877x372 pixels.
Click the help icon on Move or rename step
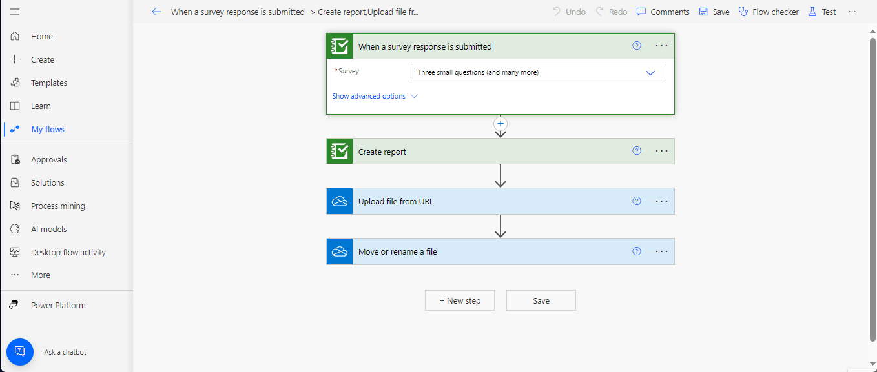pyautogui.click(x=636, y=251)
